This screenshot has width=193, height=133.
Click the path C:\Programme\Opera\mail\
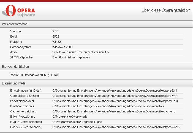click(x=70, y=117)
